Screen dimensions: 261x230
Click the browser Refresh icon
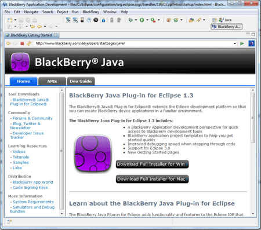tap(29, 43)
